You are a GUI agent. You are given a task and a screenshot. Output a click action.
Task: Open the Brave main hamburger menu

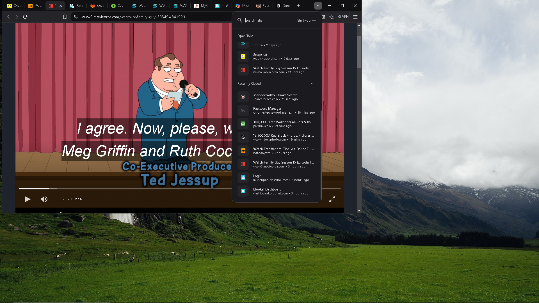click(355, 17)
